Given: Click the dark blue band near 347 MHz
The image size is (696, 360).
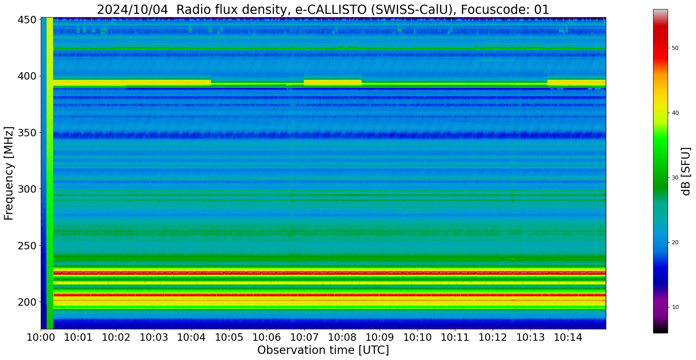Looking at the screenshot, I should 329,135.
